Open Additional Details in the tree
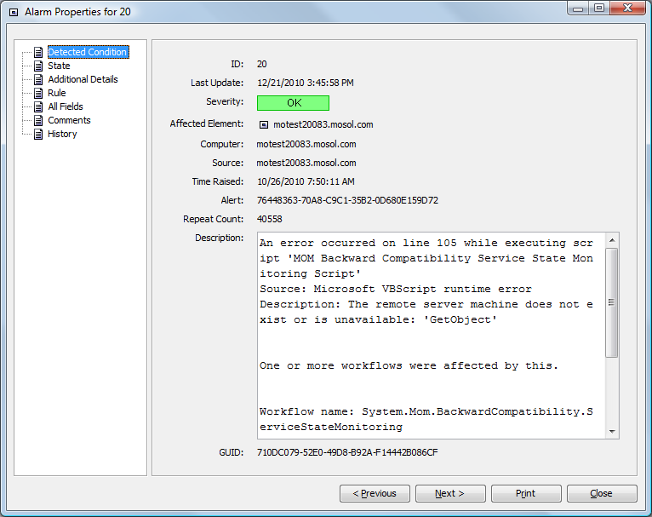The image size is (652, 517). 83,79
